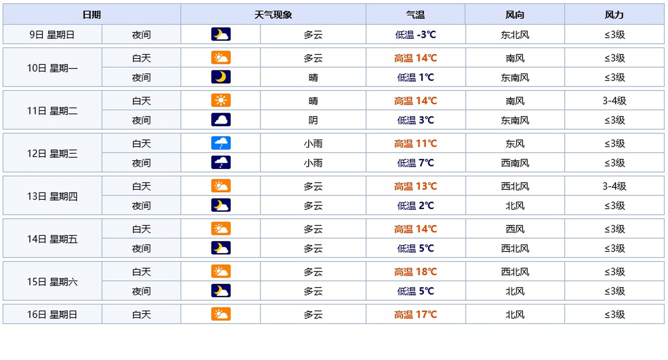
Task: Click 北风 wind direction on 16日 row
Action: pos(515,315)
